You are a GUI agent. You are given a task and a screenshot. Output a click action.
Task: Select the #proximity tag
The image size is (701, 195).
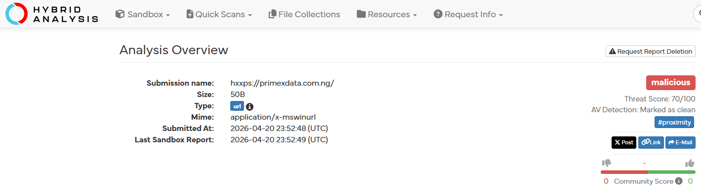coord(674,122)
